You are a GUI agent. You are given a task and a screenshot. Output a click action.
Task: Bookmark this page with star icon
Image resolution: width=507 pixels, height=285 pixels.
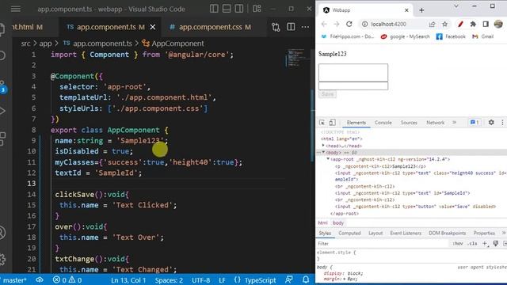pyautogui.click(x=445, y=25)
